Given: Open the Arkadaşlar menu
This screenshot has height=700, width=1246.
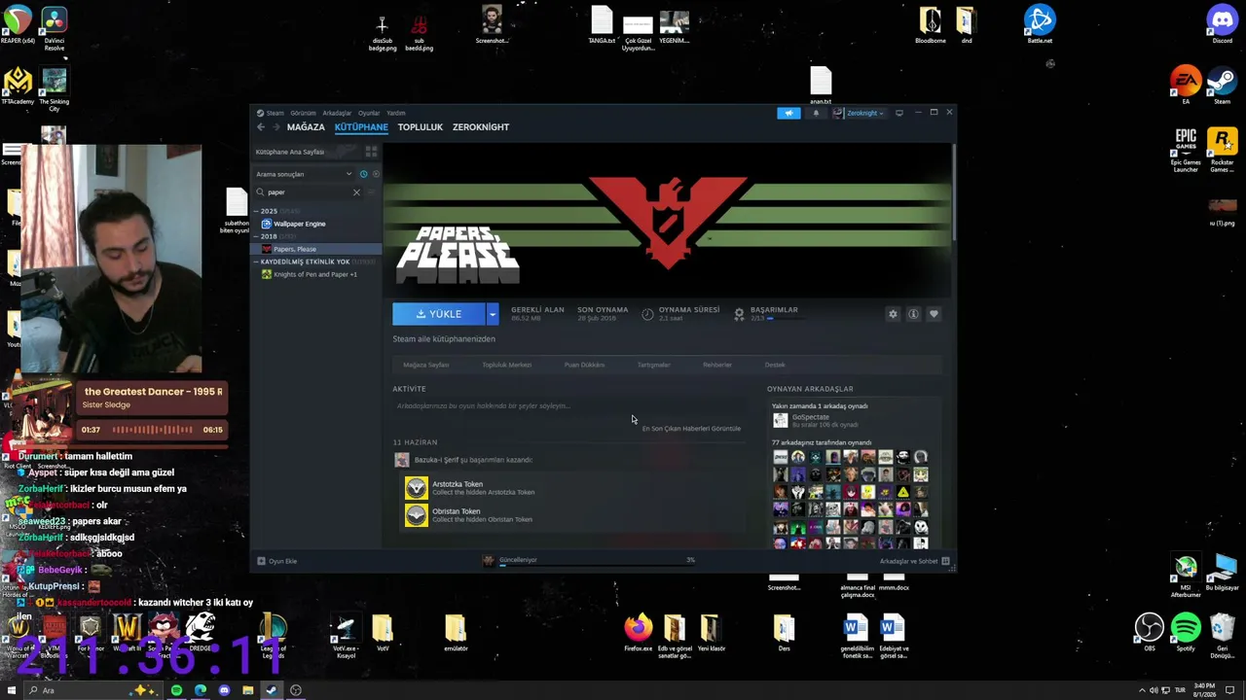Looking at the screenshot, I should click(337, 113).
